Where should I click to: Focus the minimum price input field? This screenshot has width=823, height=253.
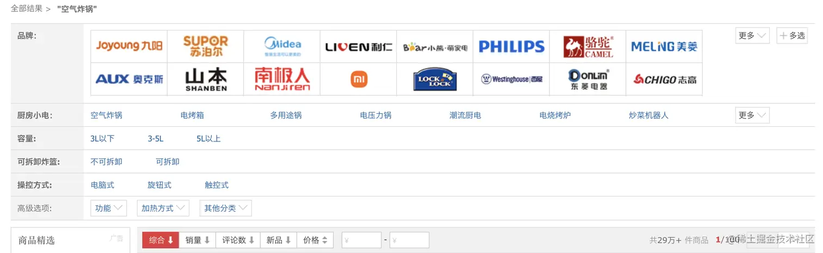click(361, 240)
